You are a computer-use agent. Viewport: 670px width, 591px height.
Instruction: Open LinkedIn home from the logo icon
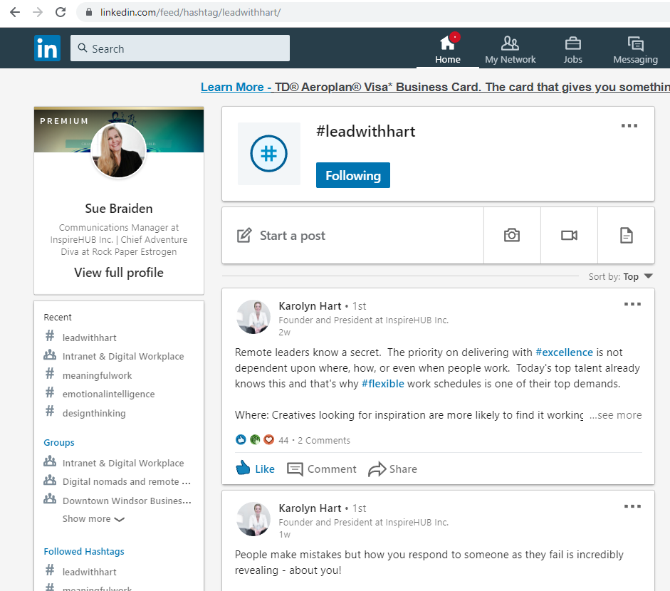click(x=47, y=48)
